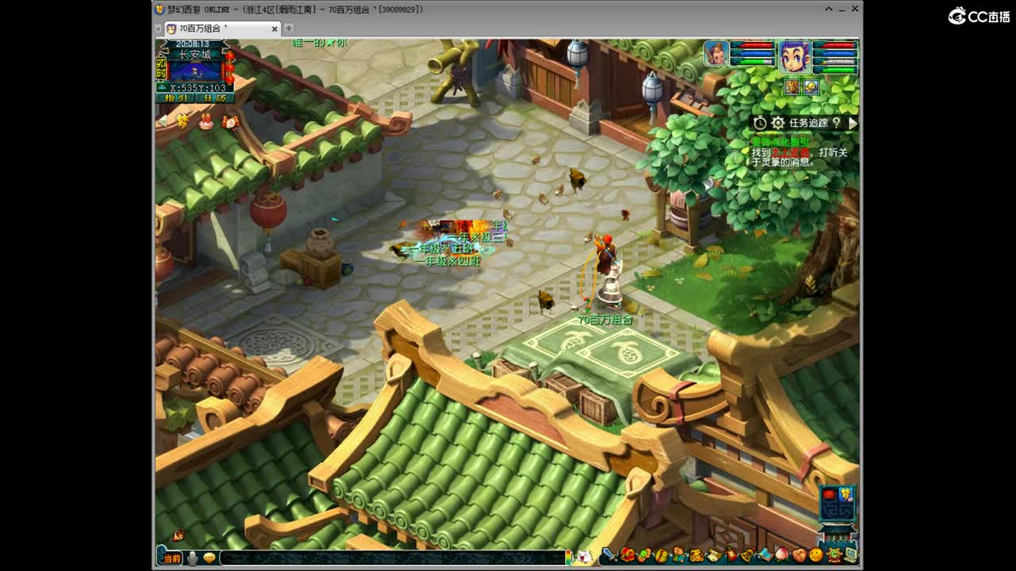Open the red scroll event icon
Viewport: 1016px width, 571px height.
coord(230,121)
